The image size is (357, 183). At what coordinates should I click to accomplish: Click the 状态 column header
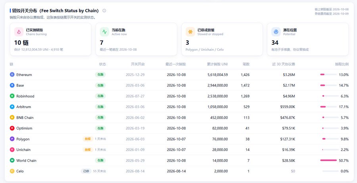click(x=102, y=64)
